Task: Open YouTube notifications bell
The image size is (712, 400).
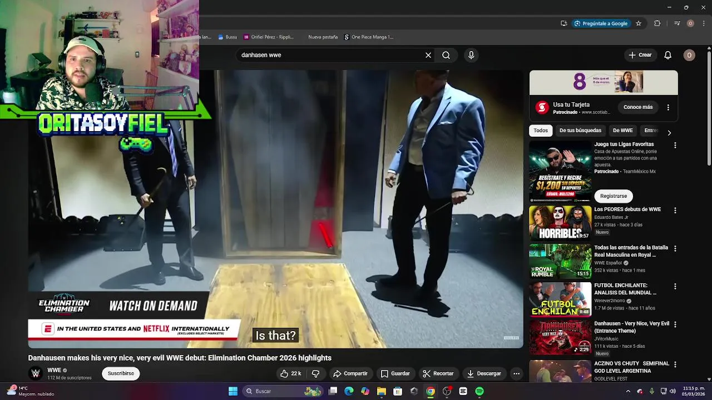Action: pyautogui.click(x=668, y=55)
